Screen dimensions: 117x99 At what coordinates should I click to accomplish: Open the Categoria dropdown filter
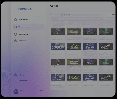point(111,15)
